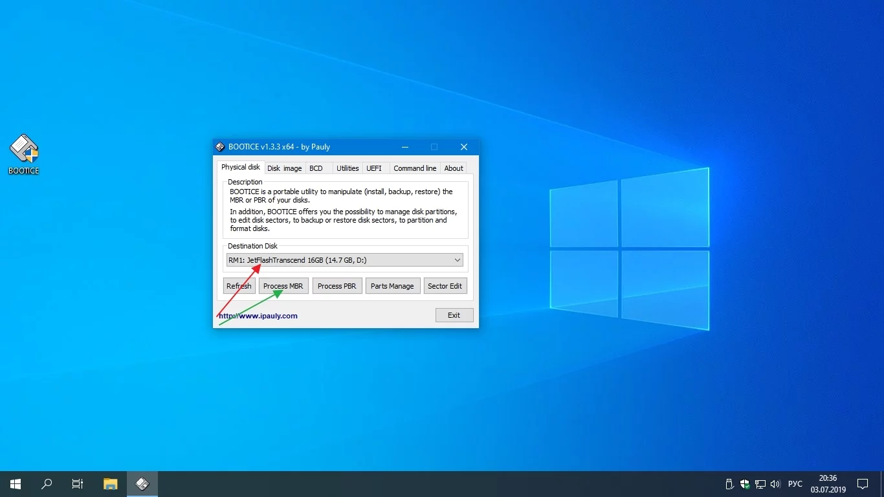The image size is (884, 497).
Task: Open Task View on the taskbar
Action: click(x=78, y=484)
